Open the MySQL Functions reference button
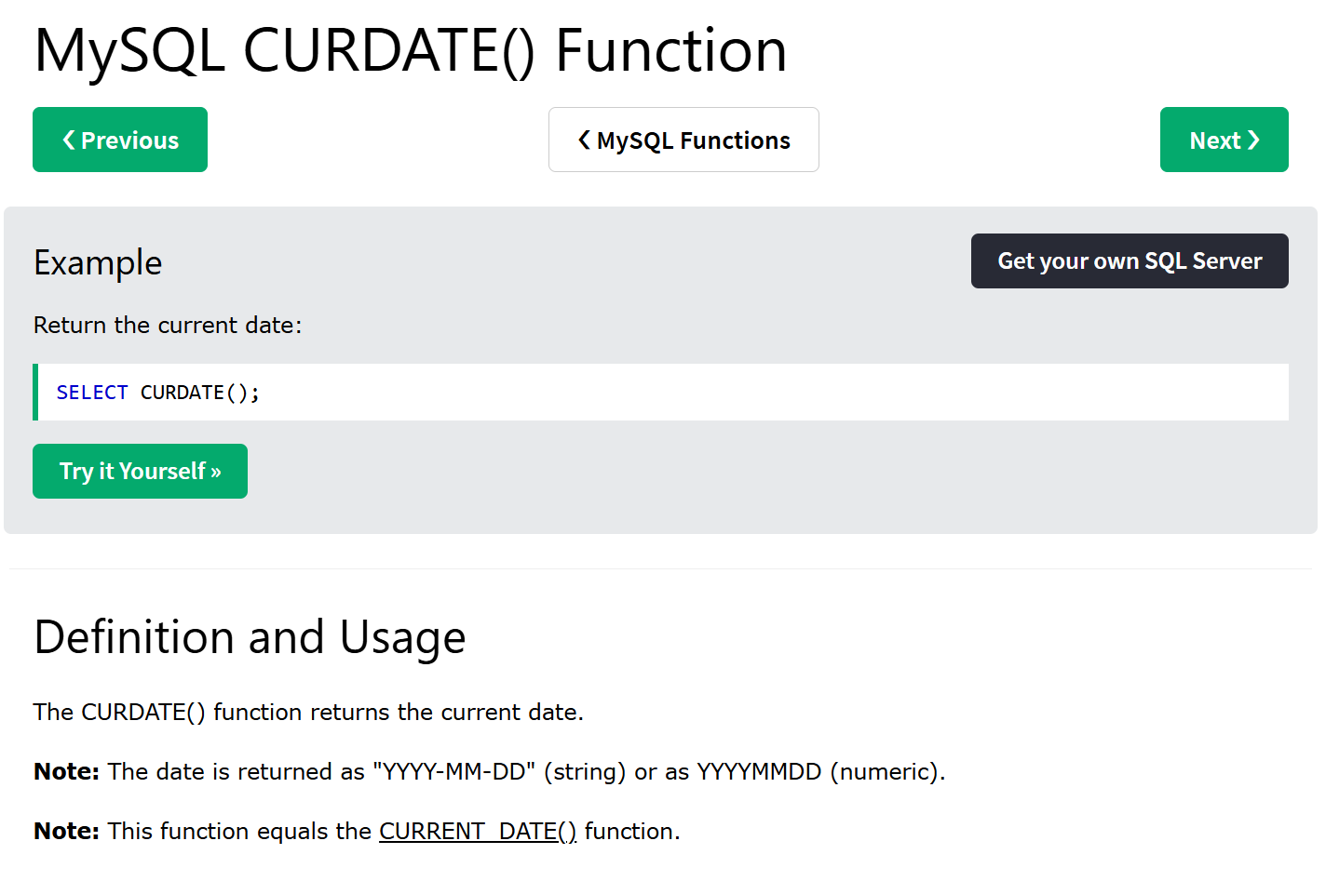This screenshot has width=1326, height=881. [x=683, y=140]
